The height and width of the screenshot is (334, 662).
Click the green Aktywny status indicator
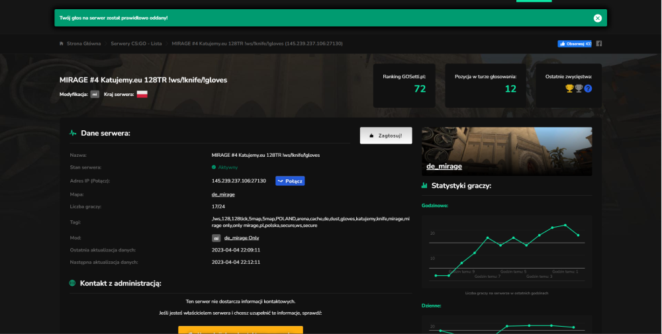pyautogui.click(x=224, y=167)
